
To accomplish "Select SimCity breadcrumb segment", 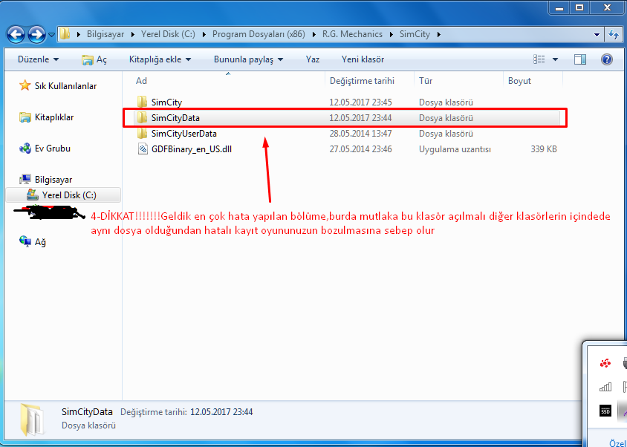I will tap(415, 34).
